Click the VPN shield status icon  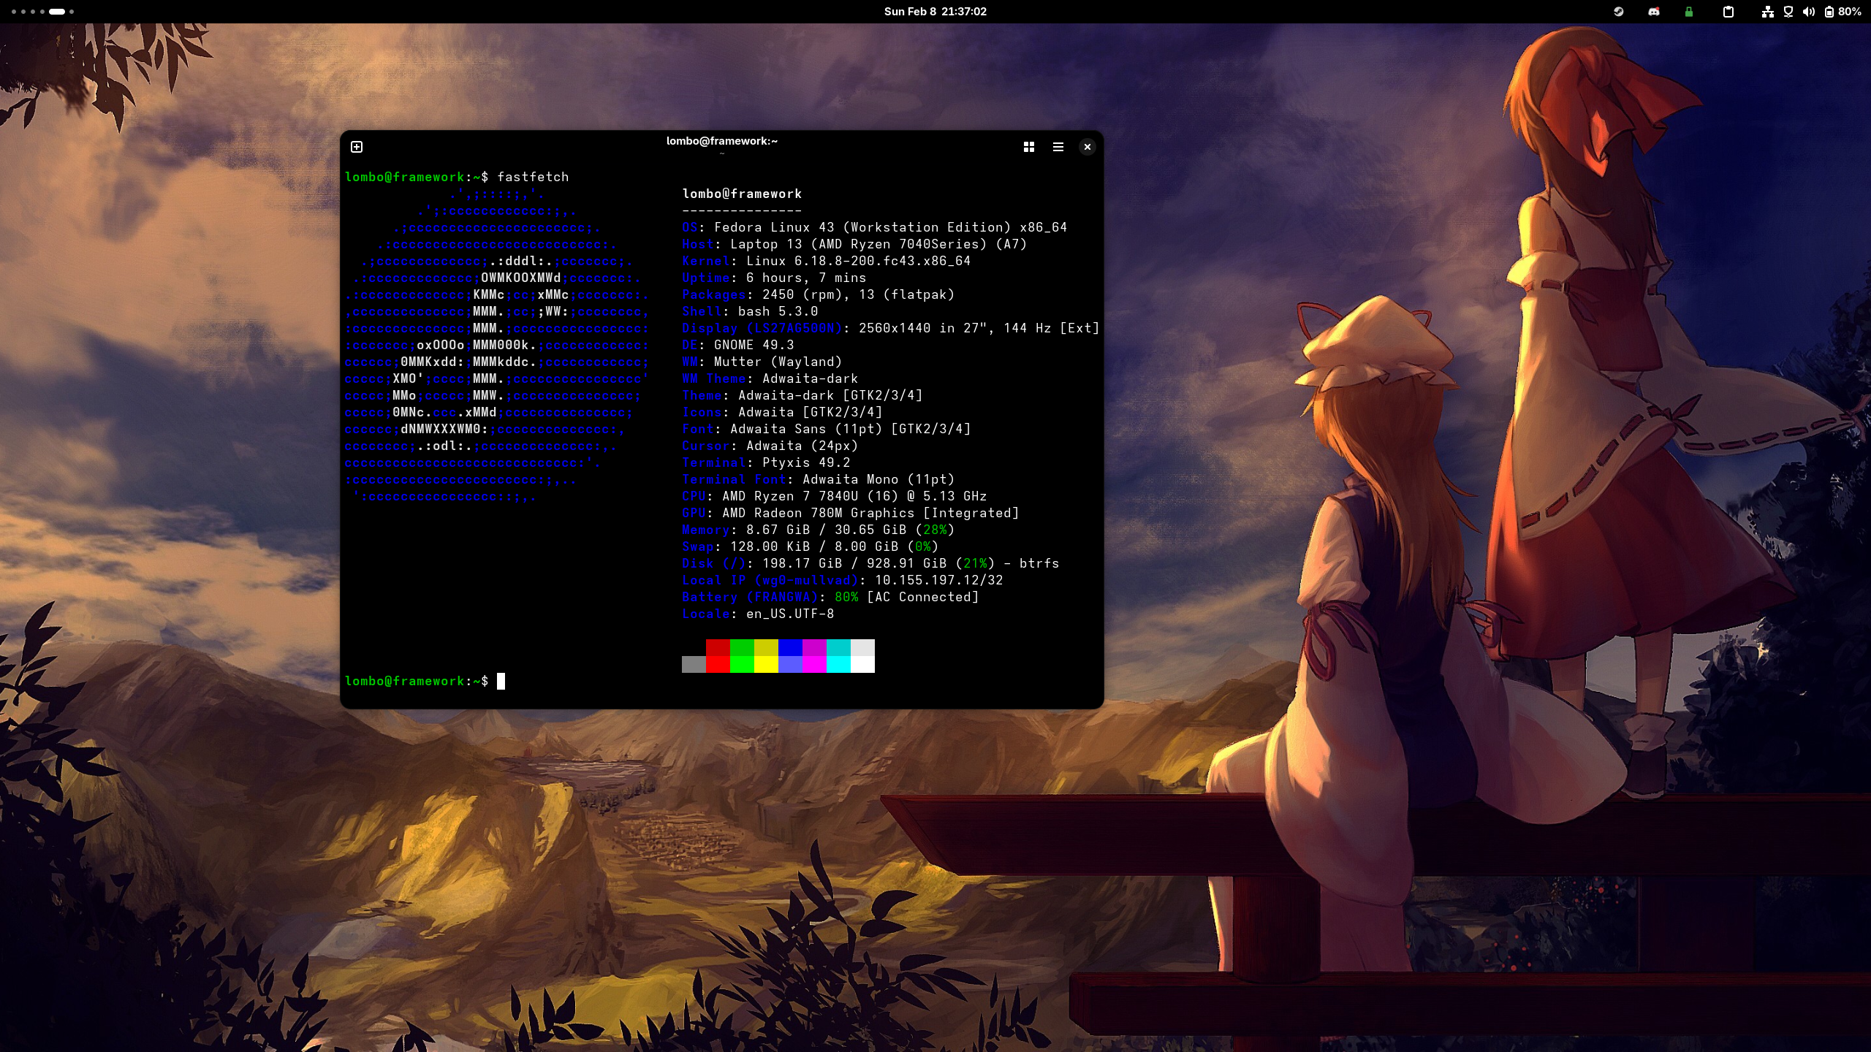click(1788, 12)
